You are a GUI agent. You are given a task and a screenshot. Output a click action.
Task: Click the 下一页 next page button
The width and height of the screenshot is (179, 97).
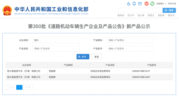tap(28, 87)
